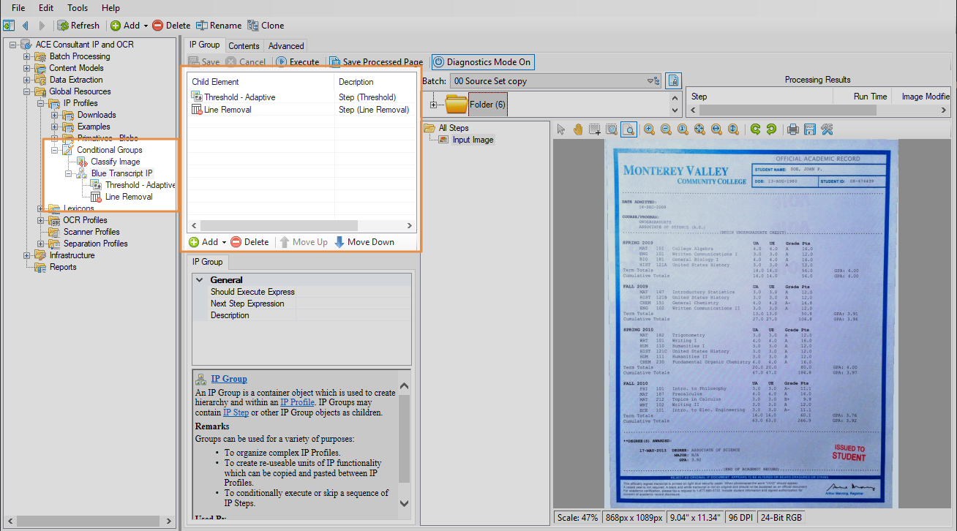Follow the IP Profile help link
Screen dimensions: 957x531
(297, 402)
